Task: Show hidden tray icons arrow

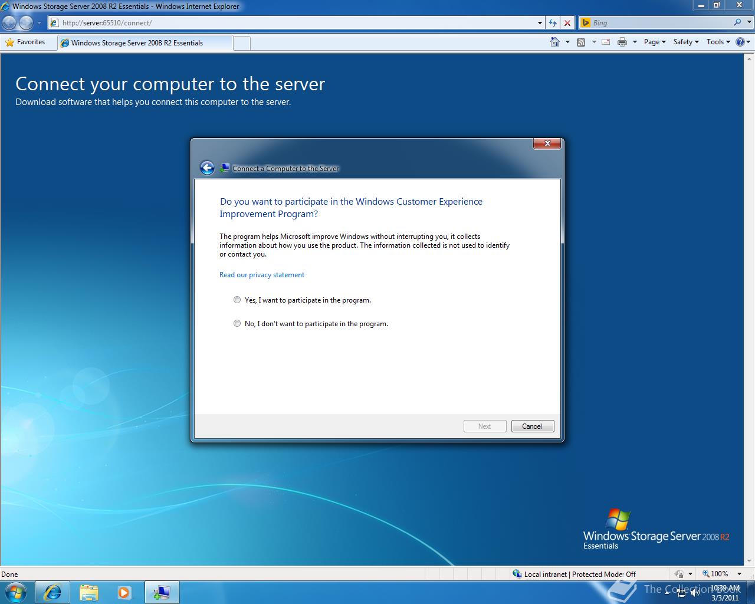Action: tap(667, 593)
